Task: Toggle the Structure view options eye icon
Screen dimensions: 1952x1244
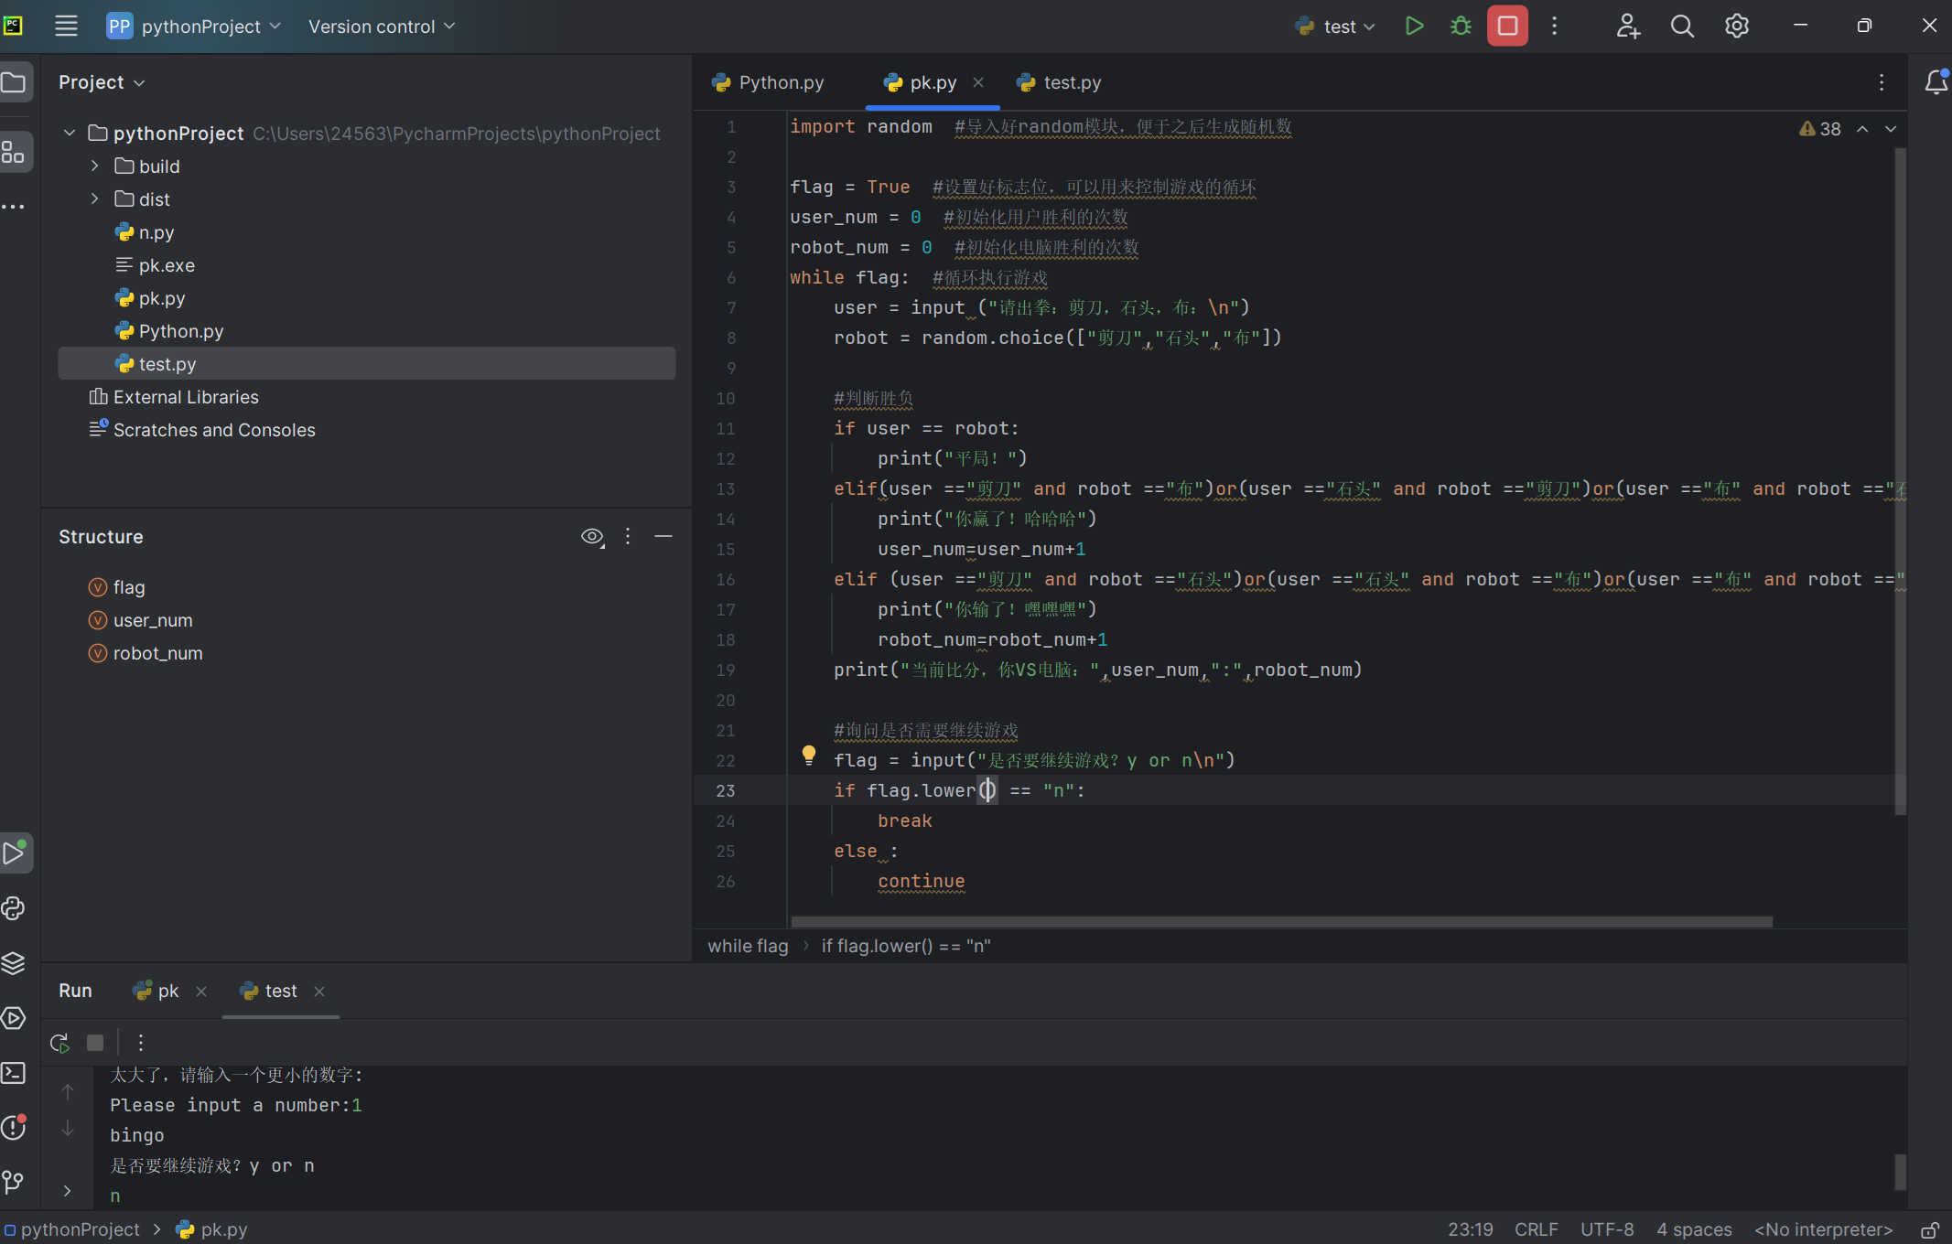Action: click(592, 537)
